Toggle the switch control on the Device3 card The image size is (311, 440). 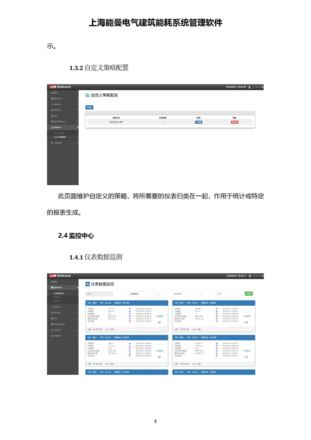245,322
